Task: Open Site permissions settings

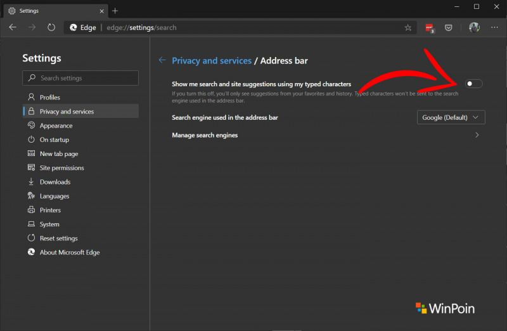Action: tap(80, 167)
